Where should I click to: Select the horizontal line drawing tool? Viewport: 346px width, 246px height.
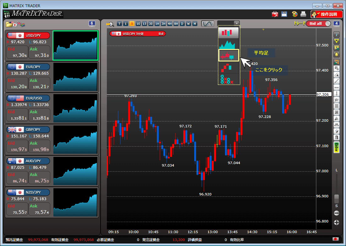pyautogui.click(x=337, y=88)
